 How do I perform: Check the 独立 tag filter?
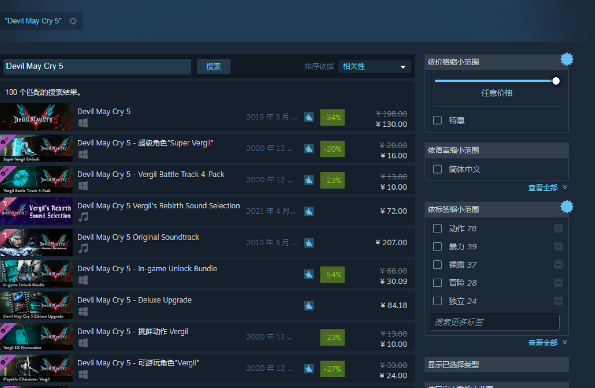[437, 301]
